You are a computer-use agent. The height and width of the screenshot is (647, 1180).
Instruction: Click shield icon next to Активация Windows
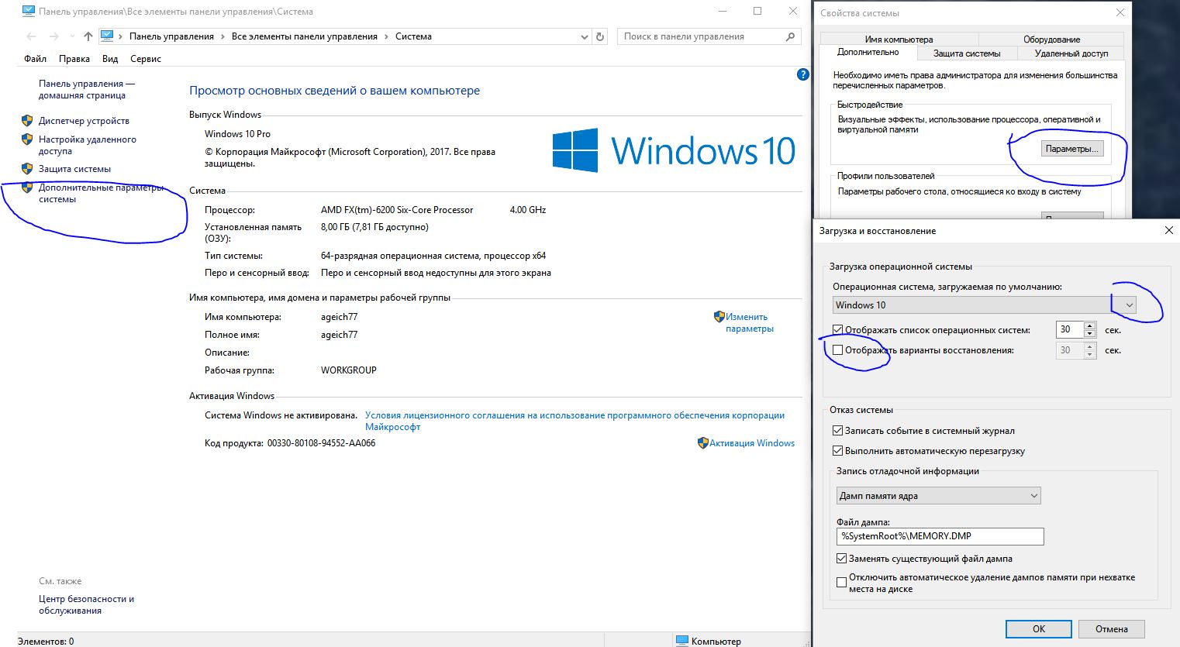tap(703, 443)
